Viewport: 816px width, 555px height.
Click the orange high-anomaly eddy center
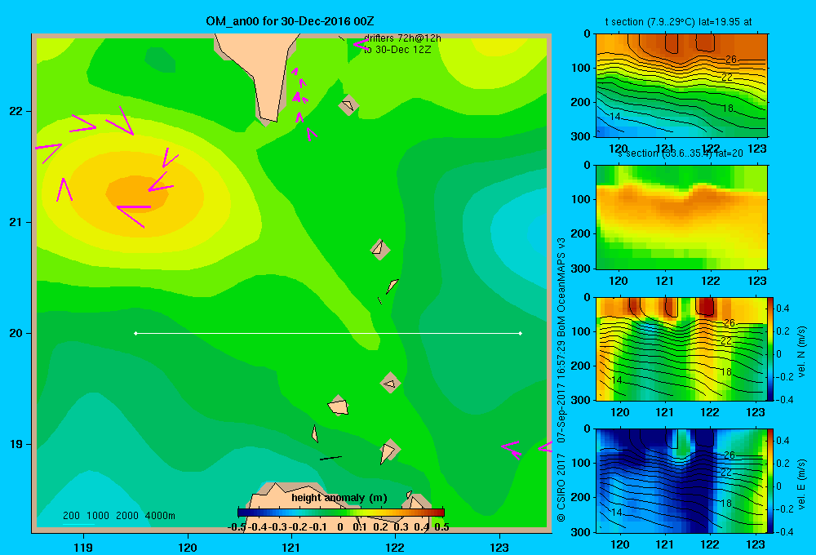[136, 193]
